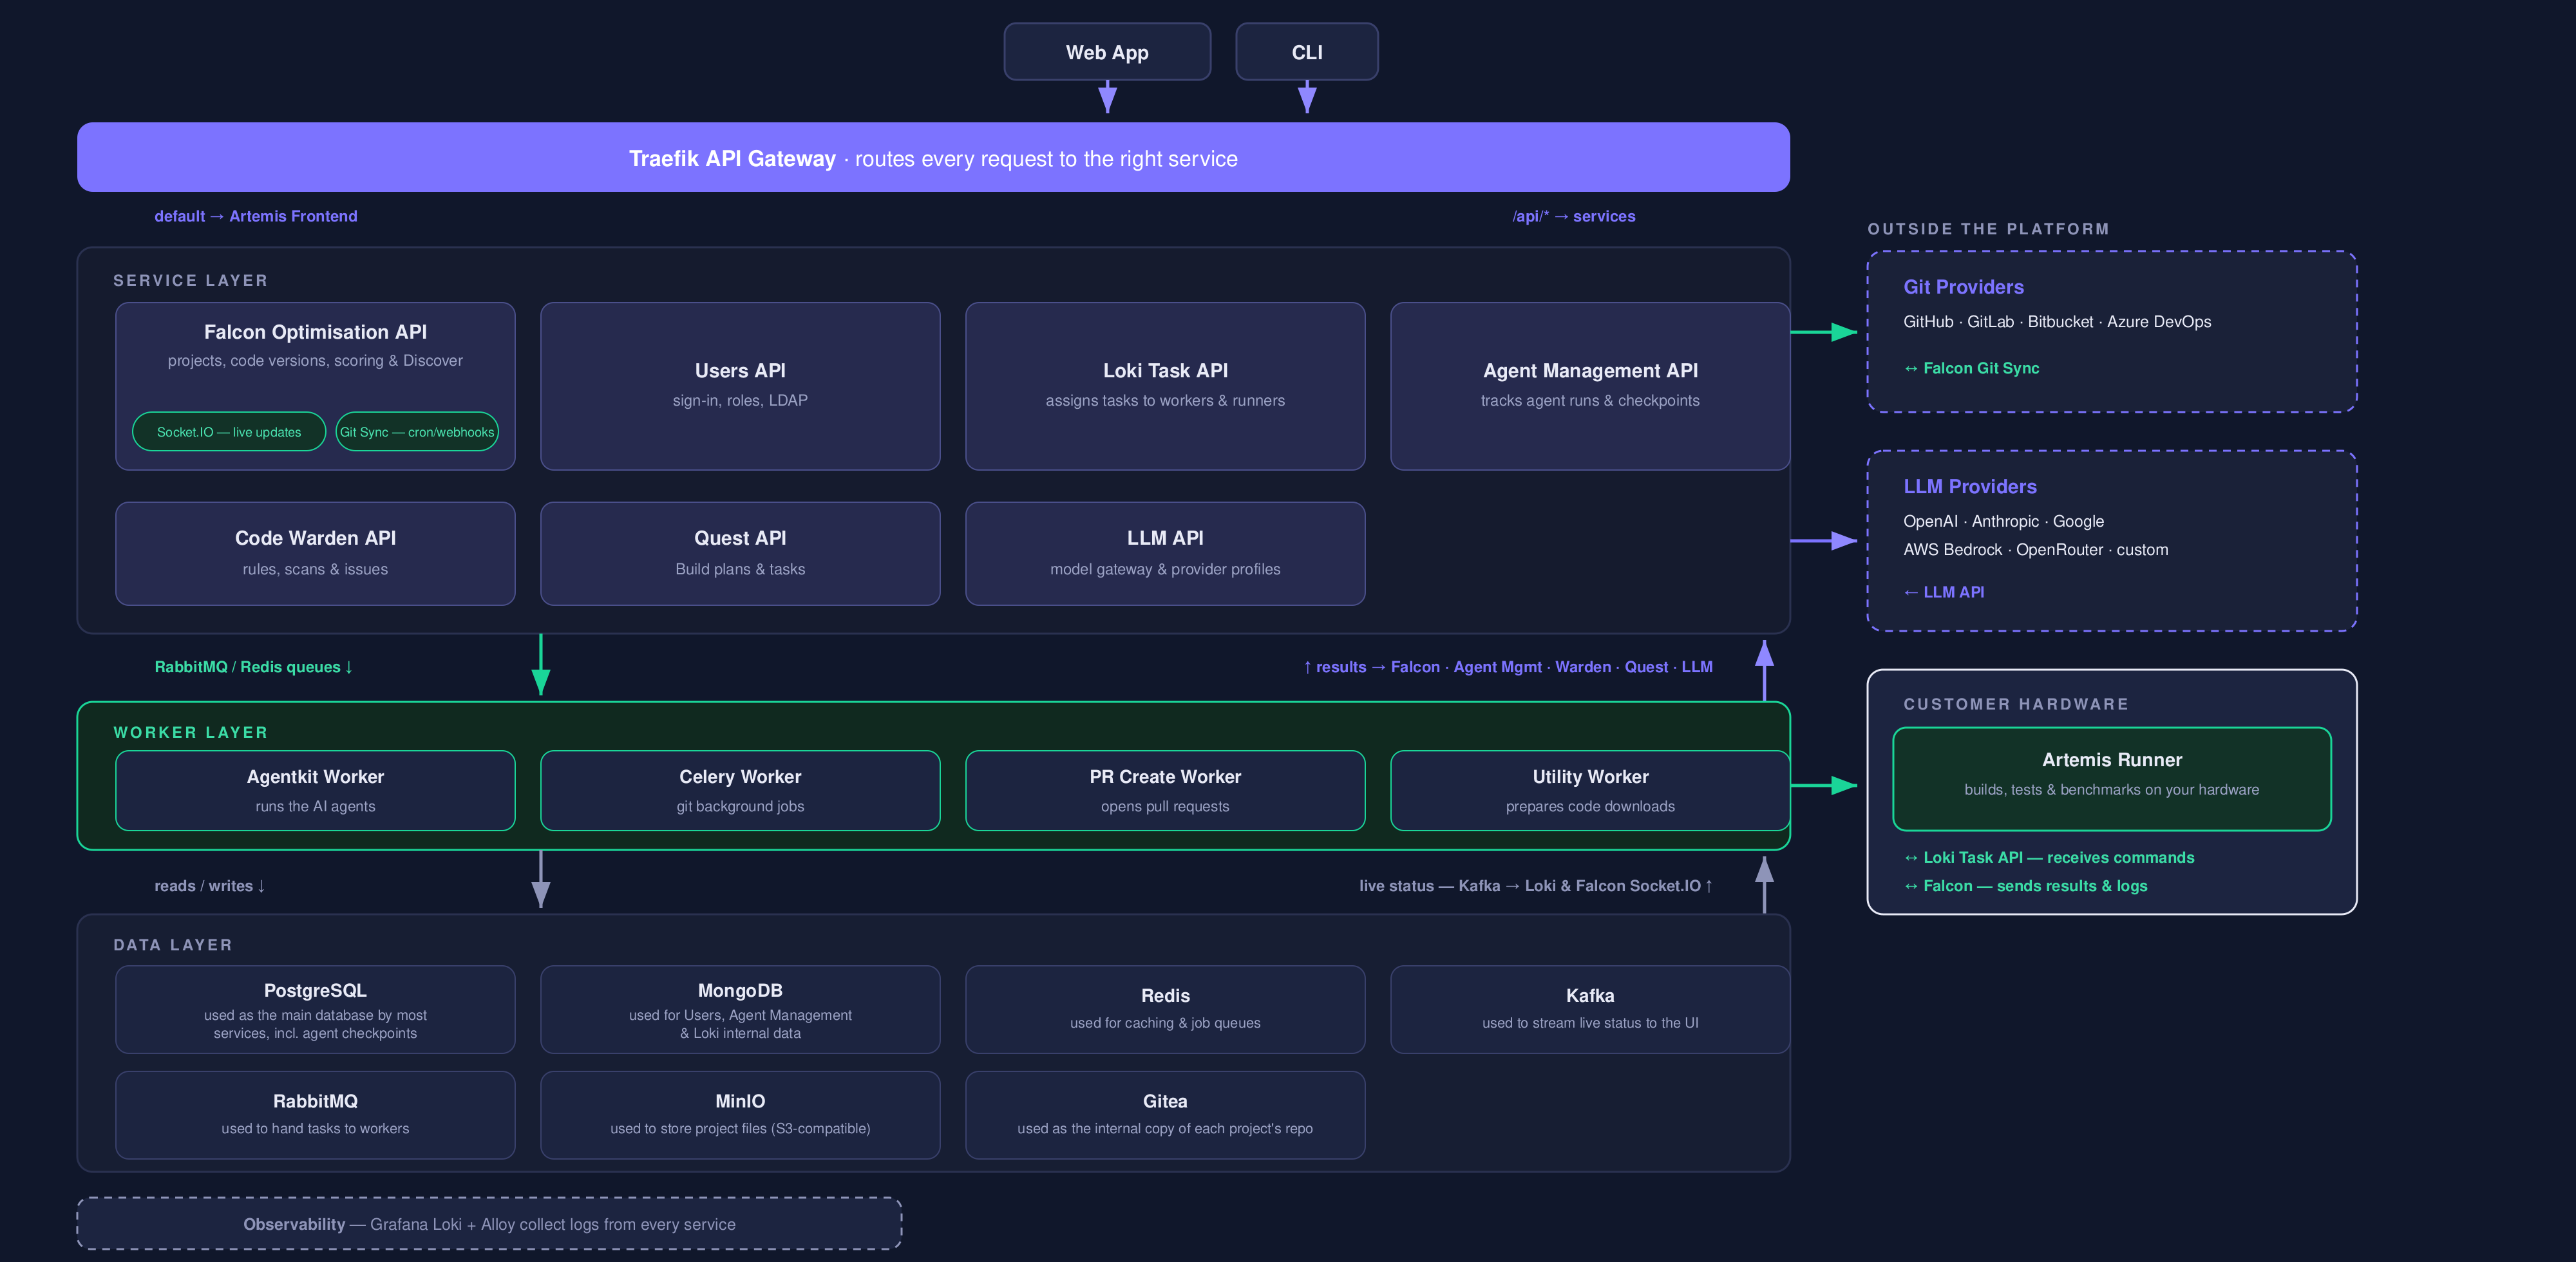The image size is (2576, 1262).
Task: Click the CLI box
Action: pos(1306,52)
